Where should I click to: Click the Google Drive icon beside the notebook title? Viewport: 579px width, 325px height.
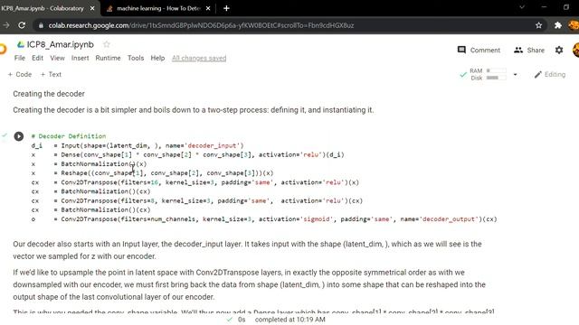point(21,44)
